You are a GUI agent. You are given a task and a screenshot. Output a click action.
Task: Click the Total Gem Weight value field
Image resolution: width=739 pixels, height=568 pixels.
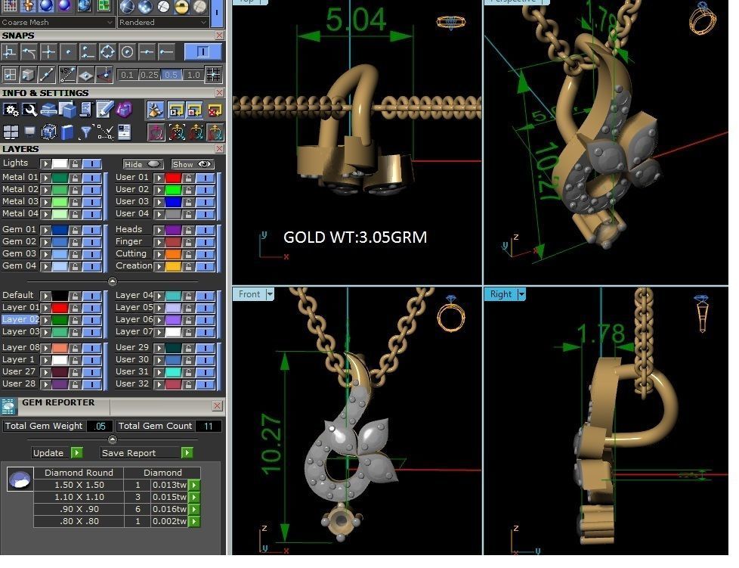pos(100,426)
